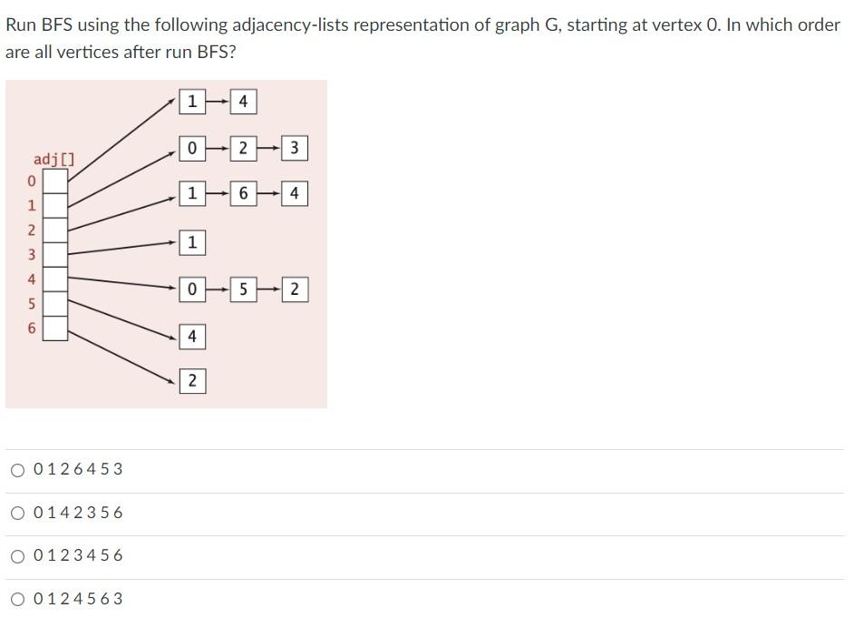Click the adj[] array cell for index 0
Screen dimensions: 854x627
tap(56, 181)
